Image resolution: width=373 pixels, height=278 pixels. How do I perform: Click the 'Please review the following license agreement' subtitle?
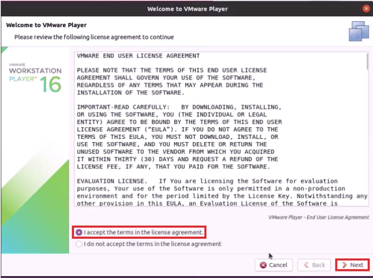point(94,37)
